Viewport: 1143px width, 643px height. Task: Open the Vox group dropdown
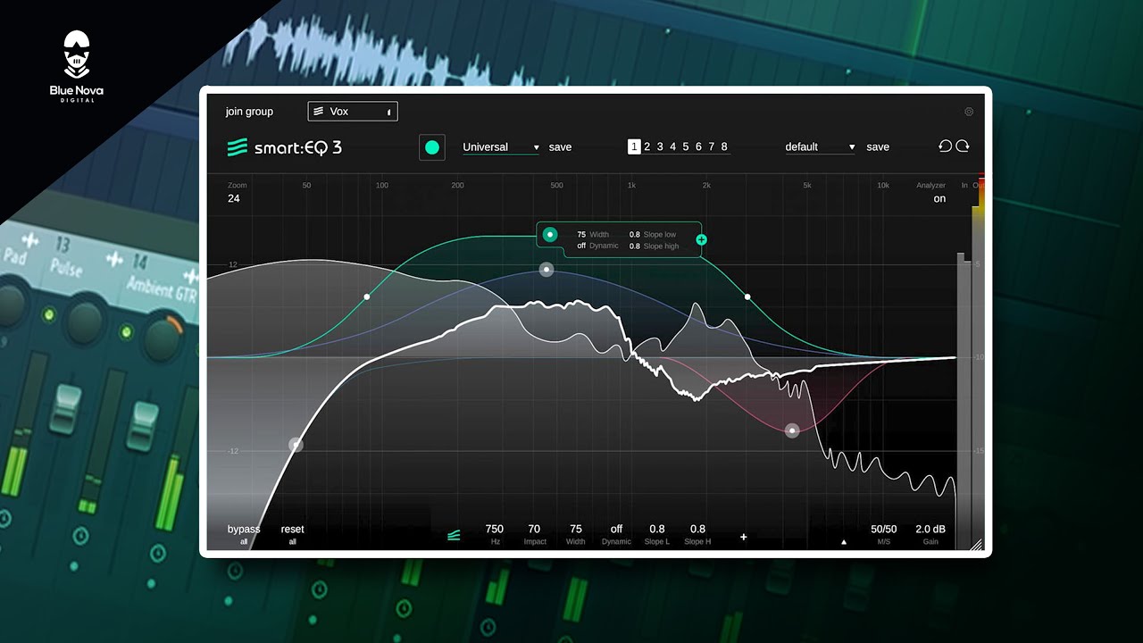pos(353,112)
